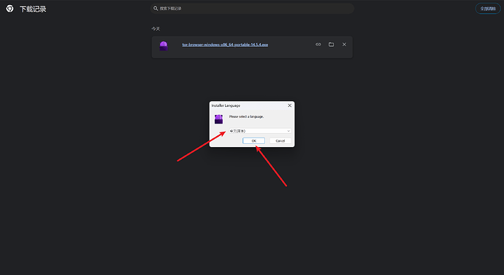Screen dimensions: 504x275
Task: Open the tor-browser-windows portable exe link
Action: tap(225, 45)
